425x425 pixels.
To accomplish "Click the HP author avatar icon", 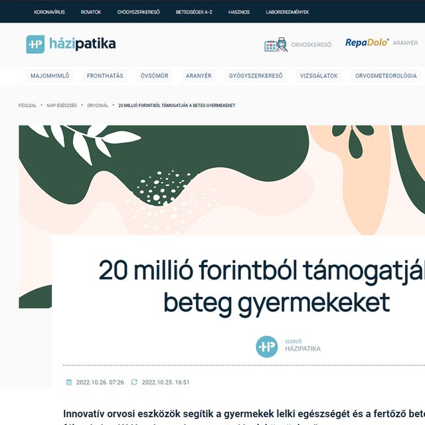I will [267, 347].
